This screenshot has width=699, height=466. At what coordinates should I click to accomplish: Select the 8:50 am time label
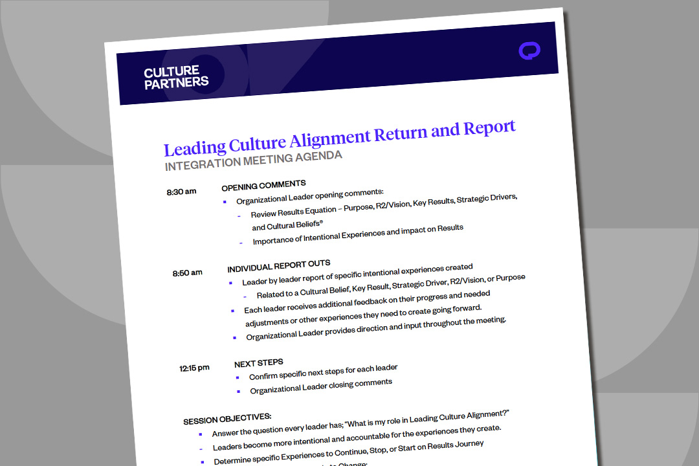pos(187,273)
